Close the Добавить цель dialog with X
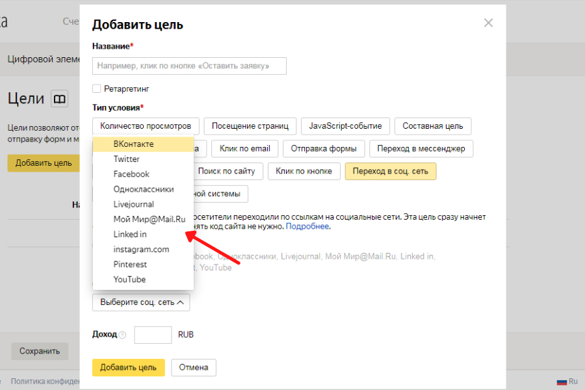 (x=489, y=23)
